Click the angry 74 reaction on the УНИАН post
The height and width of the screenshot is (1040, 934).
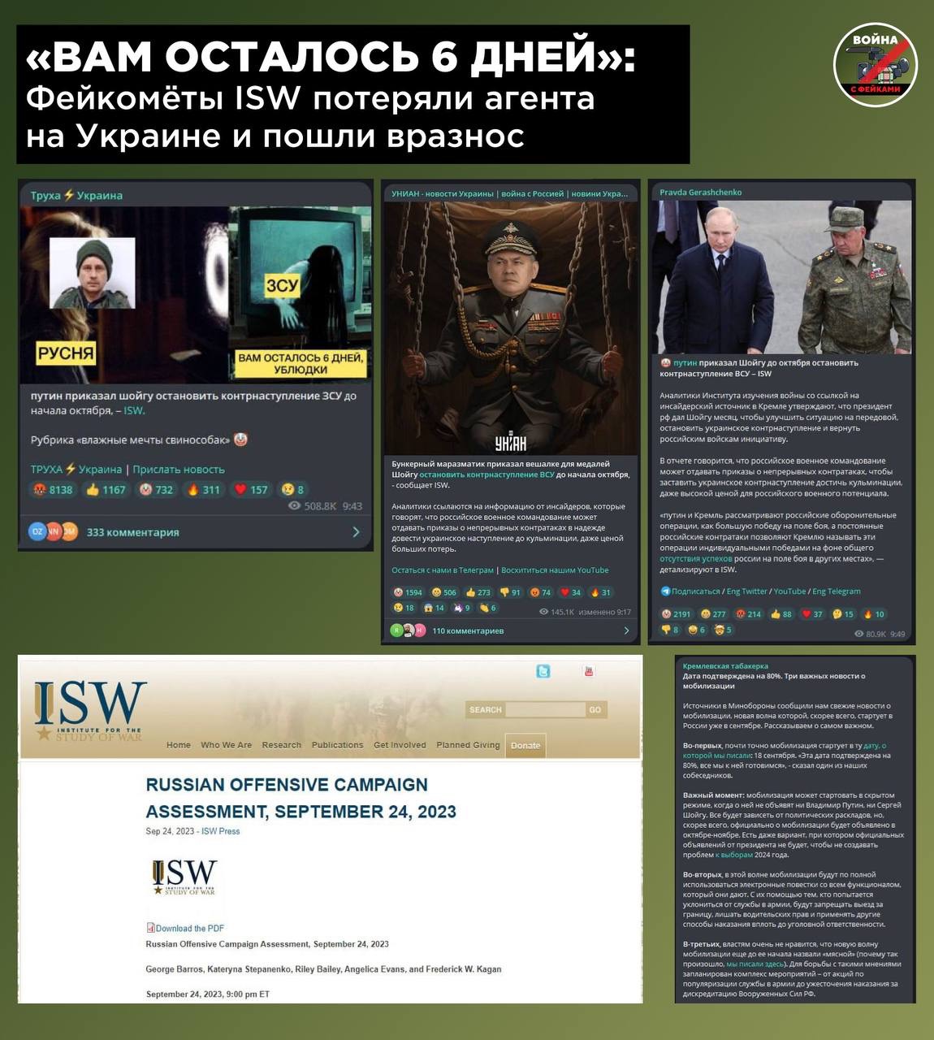point(541,592)
